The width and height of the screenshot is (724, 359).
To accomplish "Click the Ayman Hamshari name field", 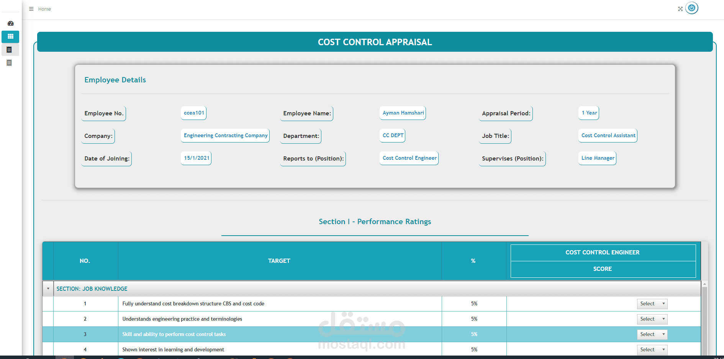I will coord(403,113).
